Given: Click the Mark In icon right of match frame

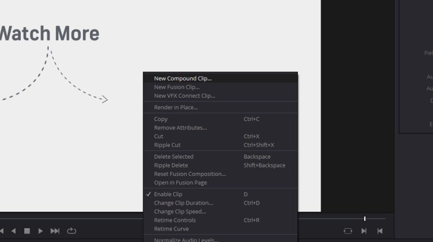Looking at the screenshot, I should pyautogui.click(x=364, y=231).
